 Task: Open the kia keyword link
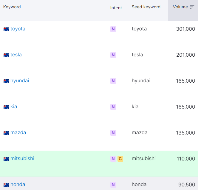[x=14, y=106]
